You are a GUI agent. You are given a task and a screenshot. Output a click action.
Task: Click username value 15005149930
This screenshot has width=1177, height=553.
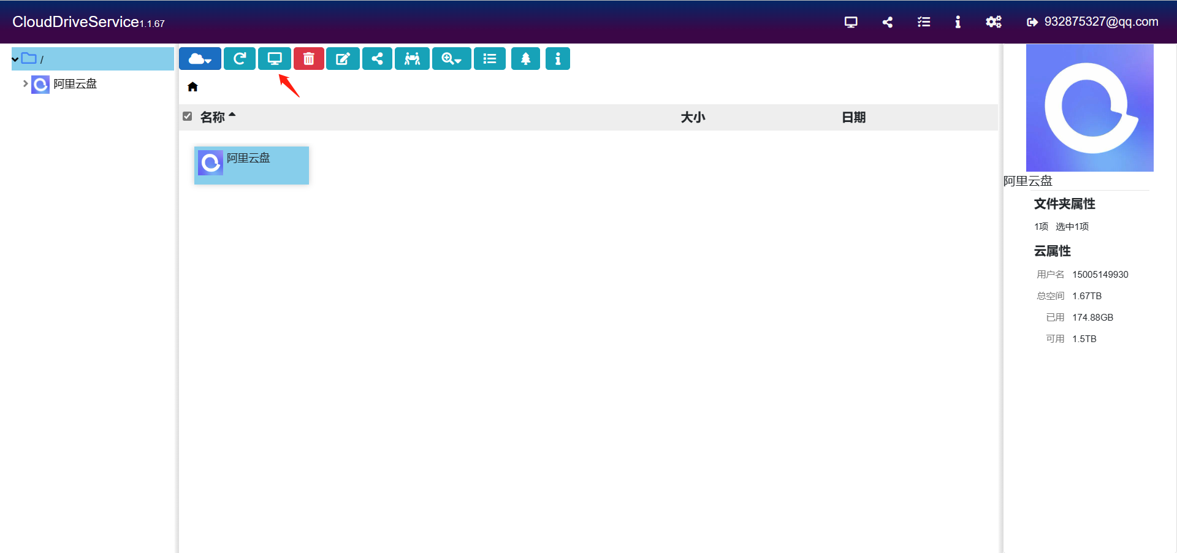tap(1100, 275)
